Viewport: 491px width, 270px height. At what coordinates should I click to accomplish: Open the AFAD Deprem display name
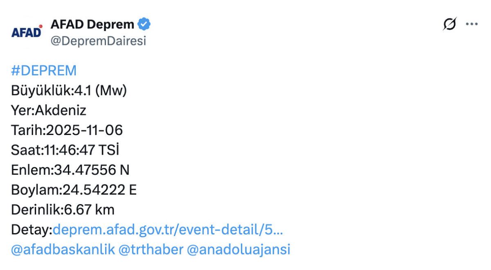[92, 25]
